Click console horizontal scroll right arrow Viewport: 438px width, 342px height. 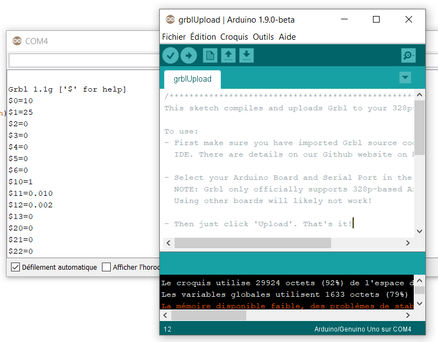[x=408, y=316]
